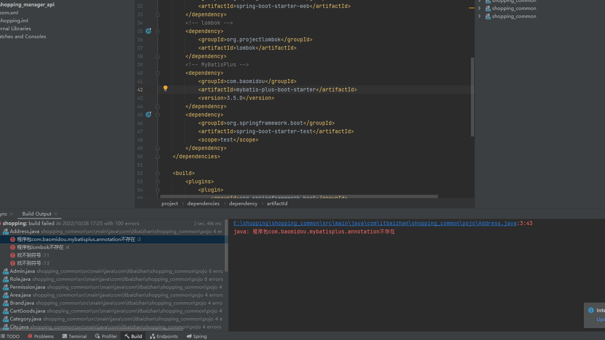The image size is (605, 340).
Task: Click the project breadcrumb
Action: (x=170, y=204)
